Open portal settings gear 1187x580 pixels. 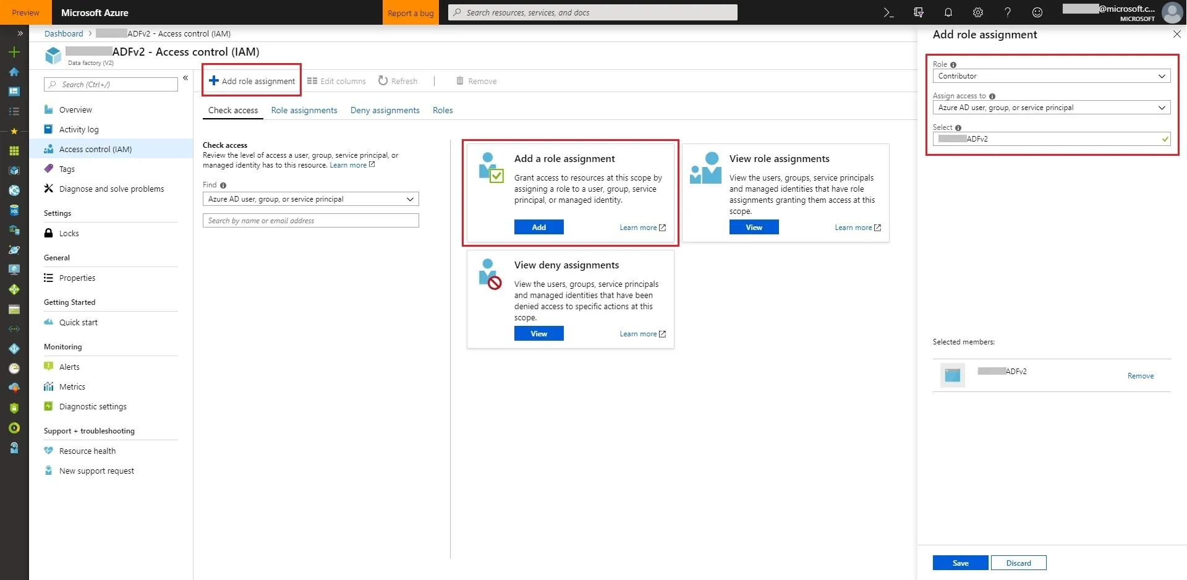977,12
